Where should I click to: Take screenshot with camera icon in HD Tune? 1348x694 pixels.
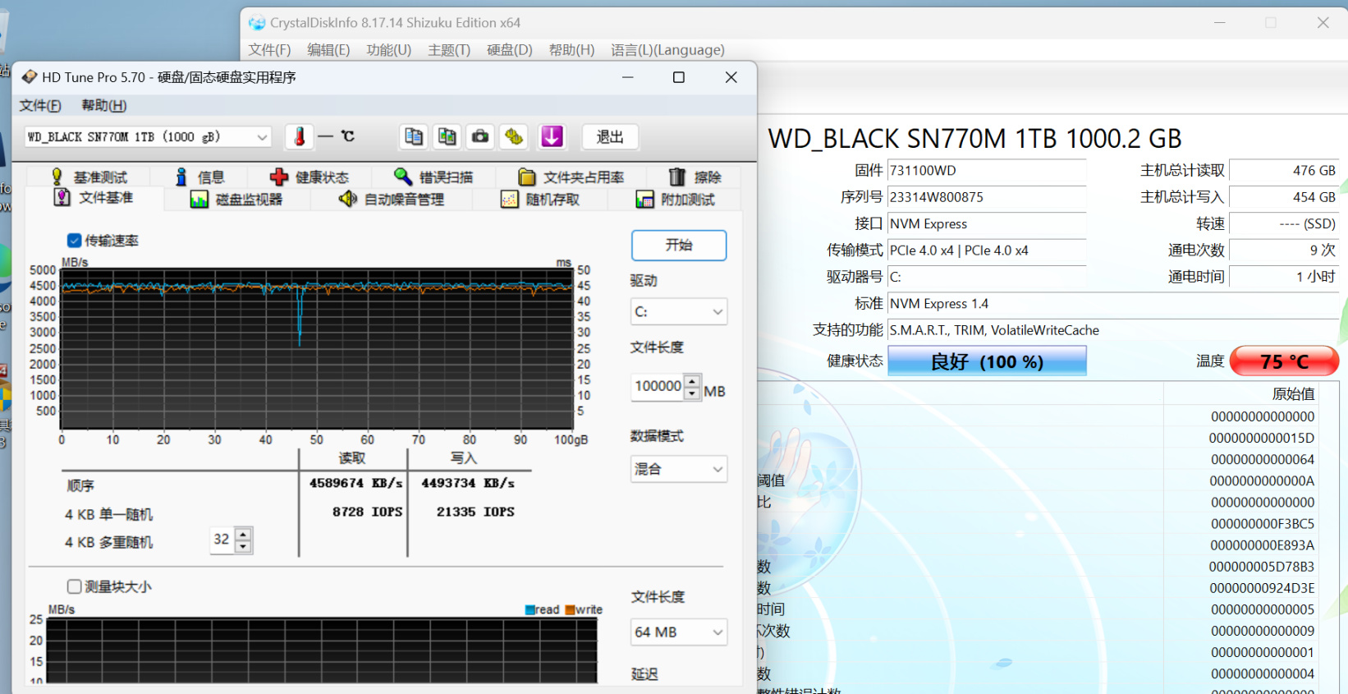click(480, 137)
